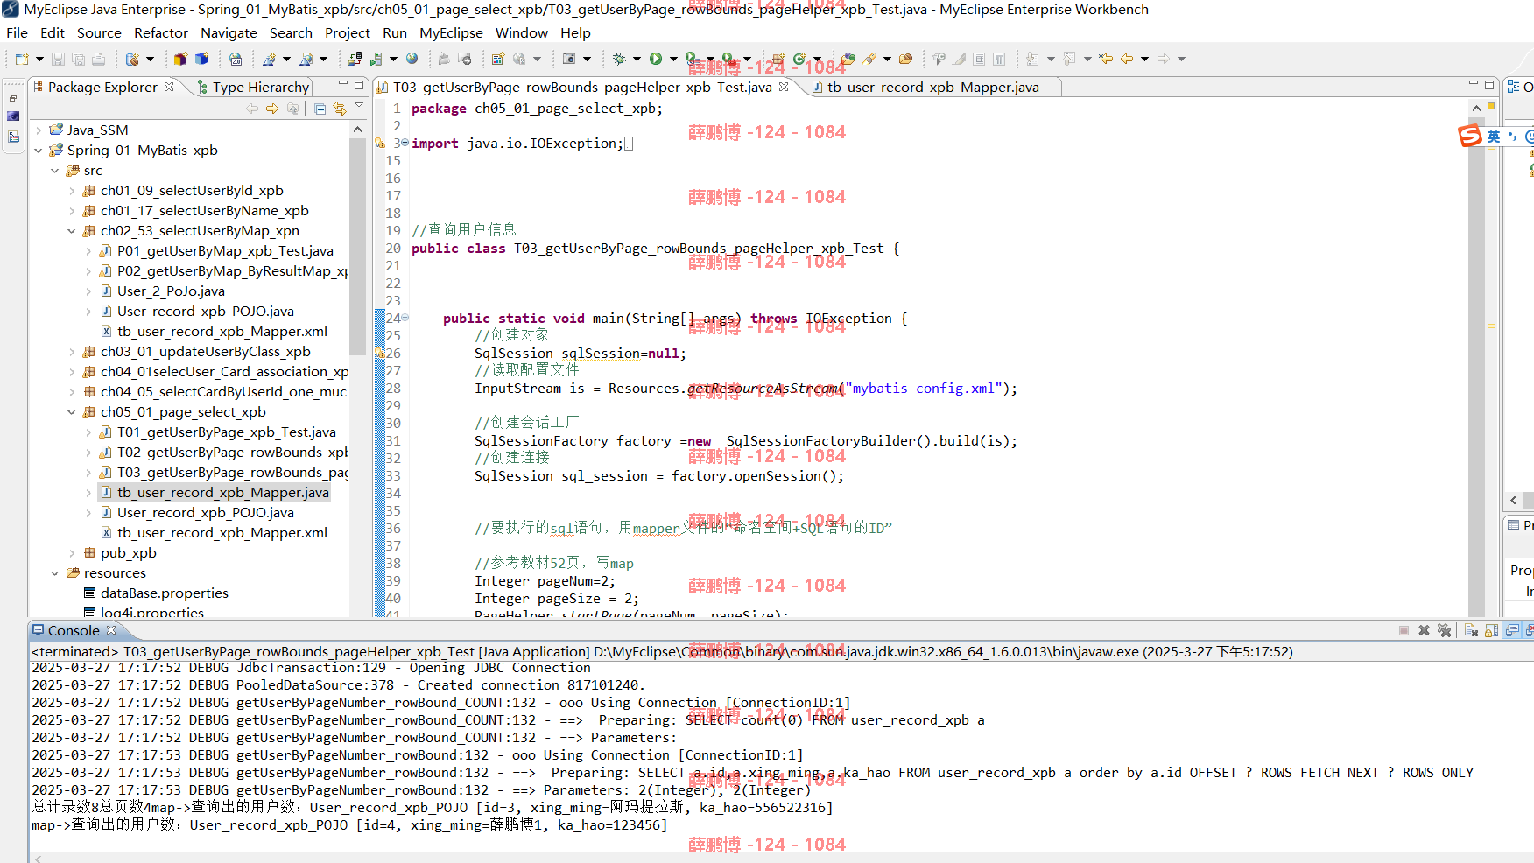Click the Clear Console icon
The width and height of the screenshot is (1534, 863).
pos(1471,630)
